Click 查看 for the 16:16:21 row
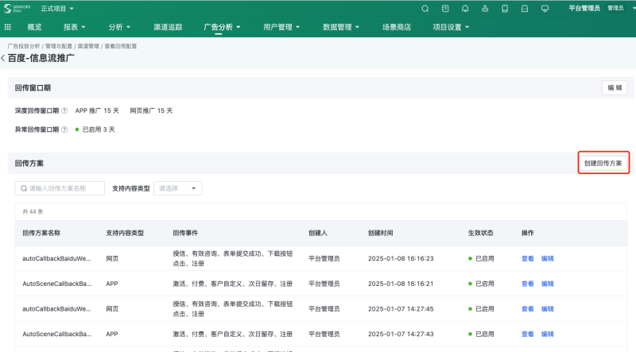This screenshot has width=636, height=352. coord(527,284)
